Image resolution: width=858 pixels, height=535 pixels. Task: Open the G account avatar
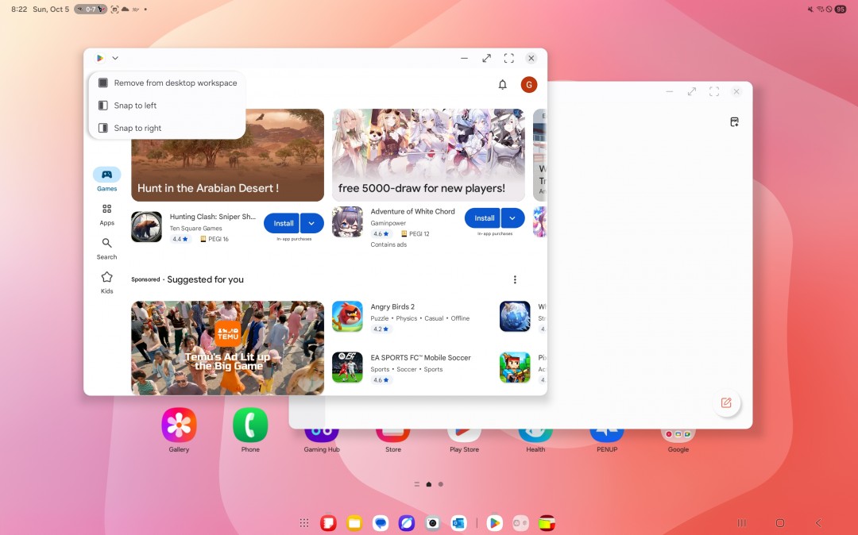coord(529,85)
